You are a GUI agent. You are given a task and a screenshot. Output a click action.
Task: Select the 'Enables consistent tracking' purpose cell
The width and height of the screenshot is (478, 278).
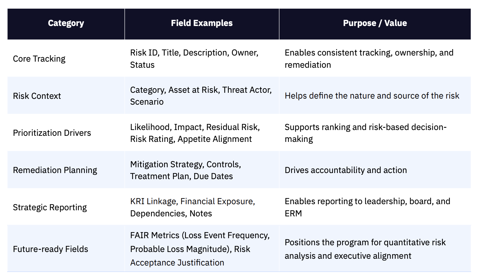pos(369,59)
